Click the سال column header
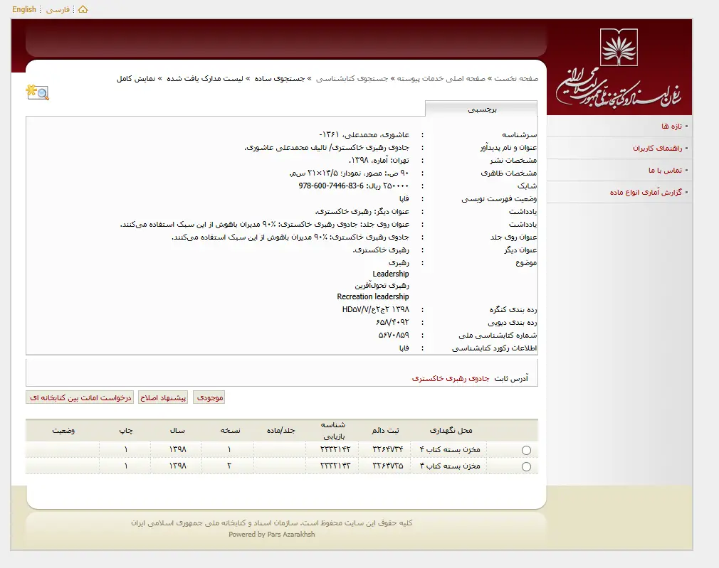This screenshot has height=568, width=719. click(177, 430)
